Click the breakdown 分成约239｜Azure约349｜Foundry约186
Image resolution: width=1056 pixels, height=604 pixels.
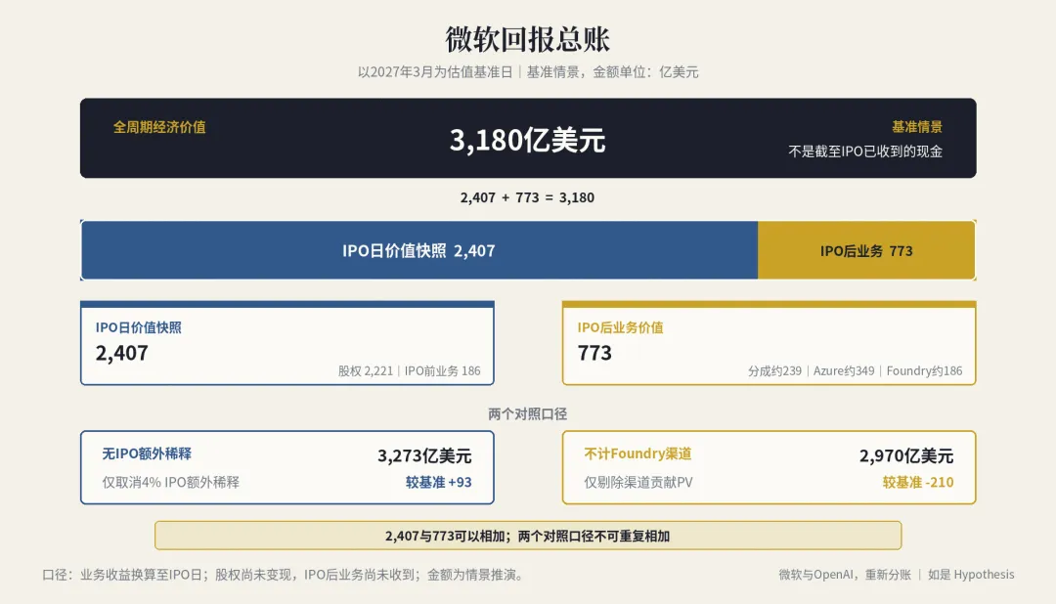856,371
